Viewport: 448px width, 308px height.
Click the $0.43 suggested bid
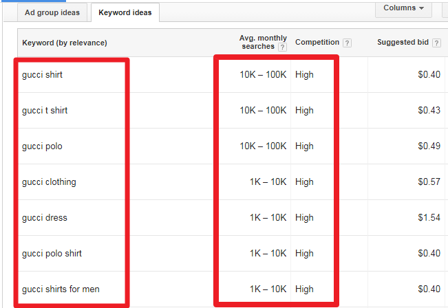pos(429,110)
